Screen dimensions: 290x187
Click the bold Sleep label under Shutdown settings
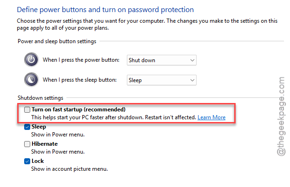39,127
